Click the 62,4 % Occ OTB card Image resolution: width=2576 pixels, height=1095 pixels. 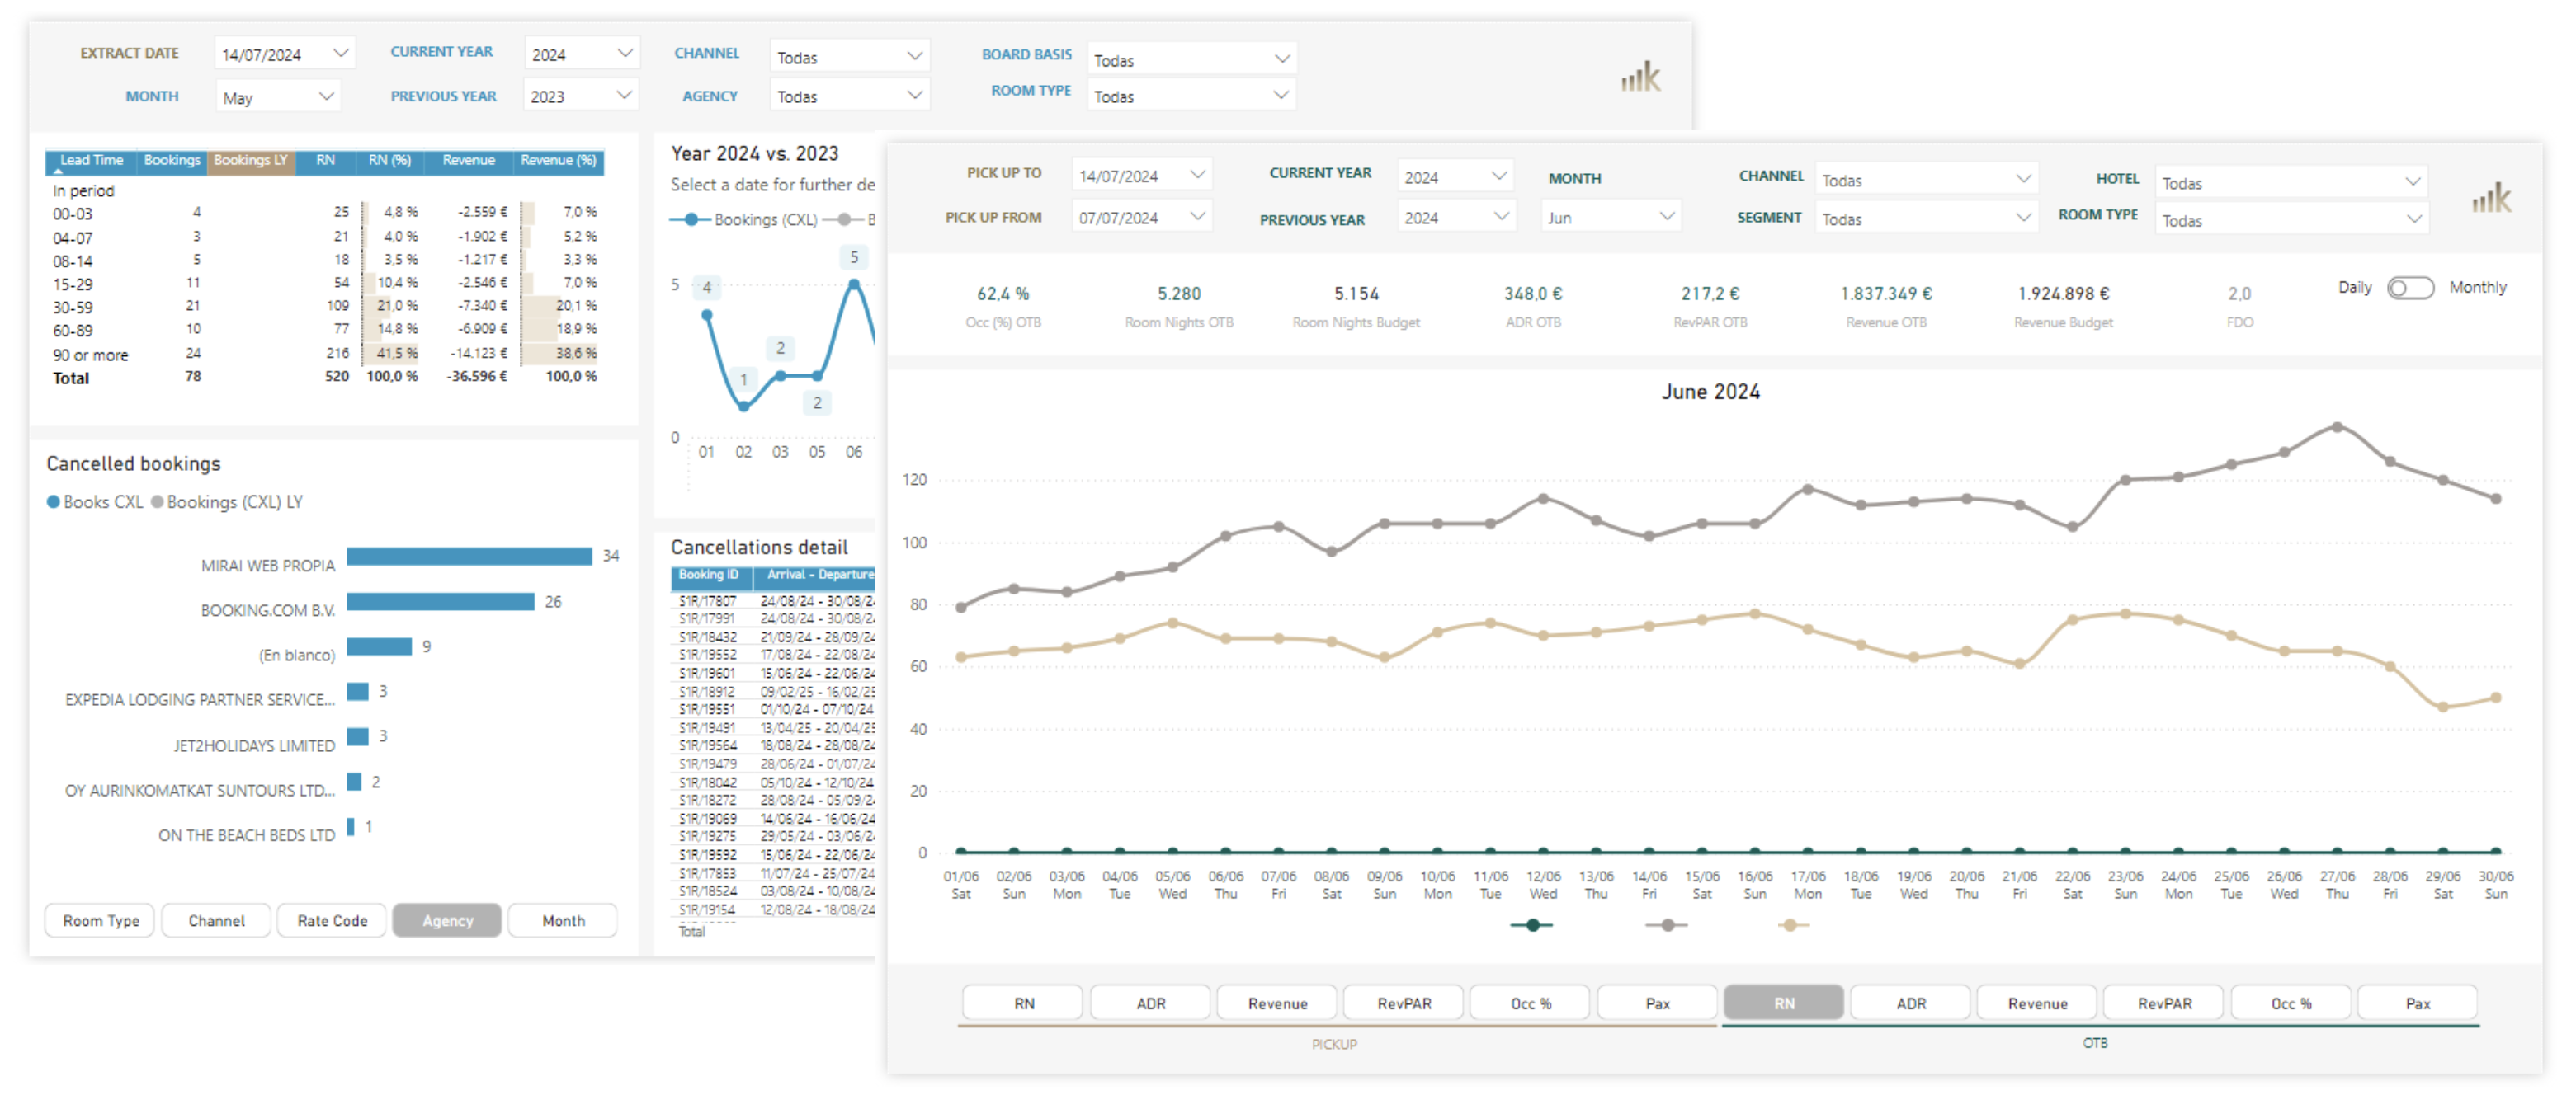coord(1003,306)
